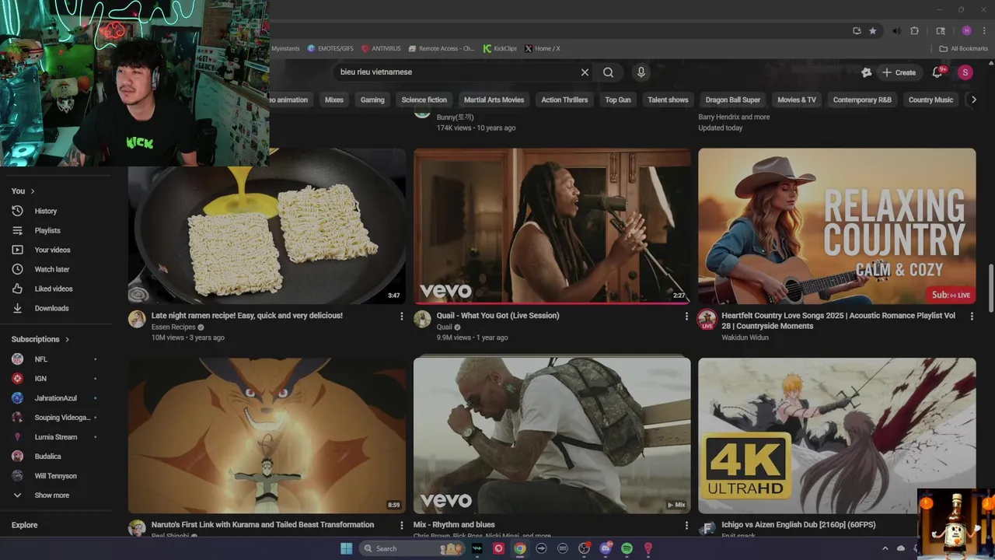This screenshot has width=995, height=560.
Task: Open Chrome three-dot menu
Action: [x=984, y=31]
